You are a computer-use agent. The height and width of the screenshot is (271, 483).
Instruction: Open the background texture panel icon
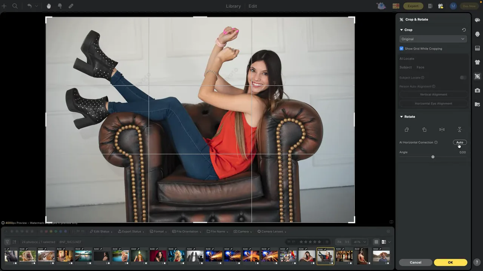click(477, 48)
